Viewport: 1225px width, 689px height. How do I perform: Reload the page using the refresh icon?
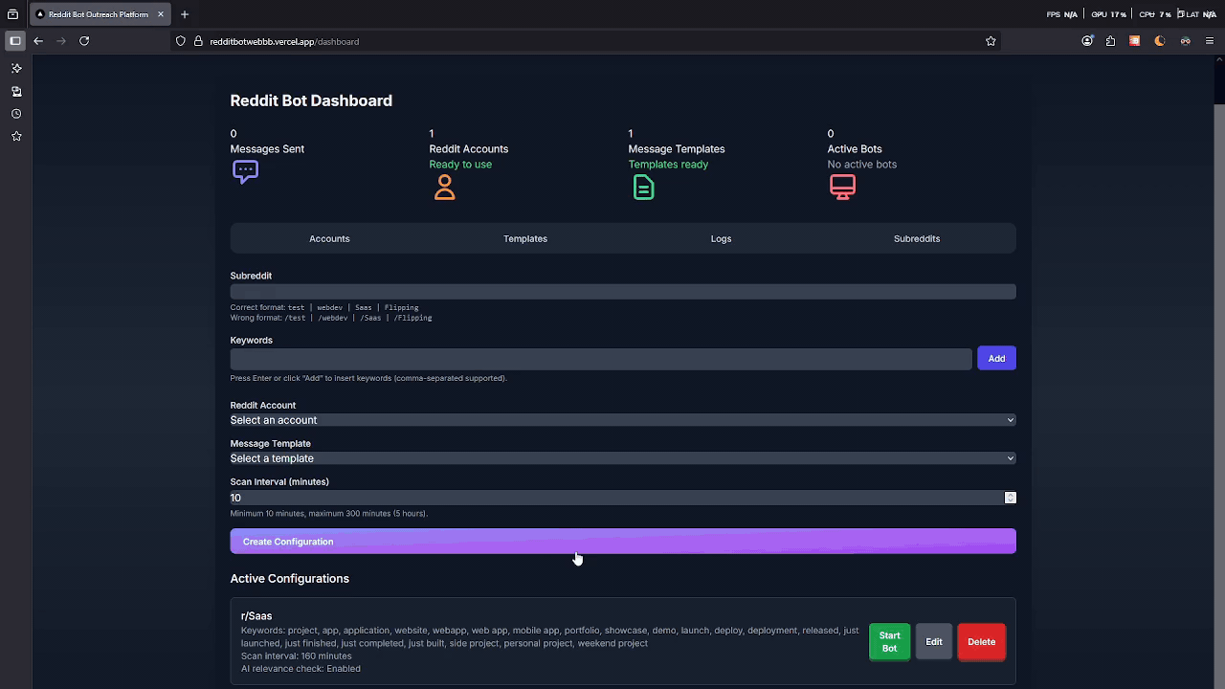84,41
